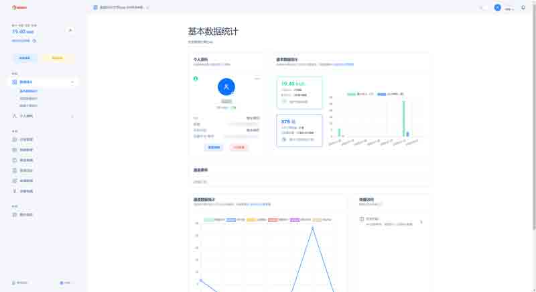
Task: Click the notification bell icon in the top bar
Action: (523, 7)
